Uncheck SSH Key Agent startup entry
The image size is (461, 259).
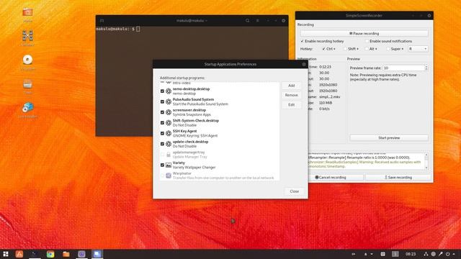pos(162,133)
